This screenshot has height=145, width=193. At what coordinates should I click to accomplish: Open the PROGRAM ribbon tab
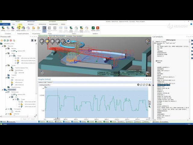(x=31, y=24)
